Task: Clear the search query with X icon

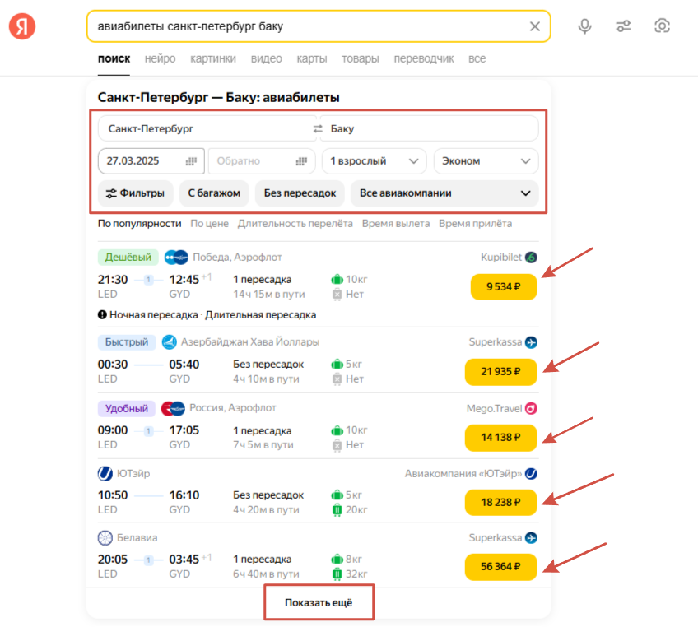Action: click(x=535, y=26)
